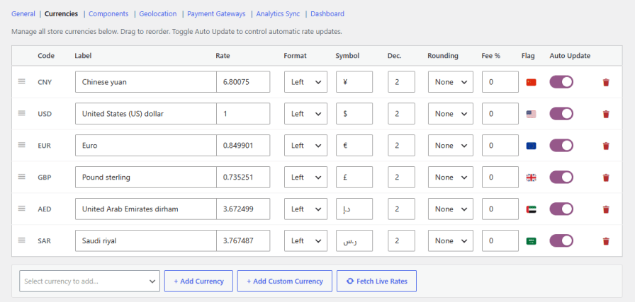
Task: Grab the USD row drag handle
Action: click(21, 113)
